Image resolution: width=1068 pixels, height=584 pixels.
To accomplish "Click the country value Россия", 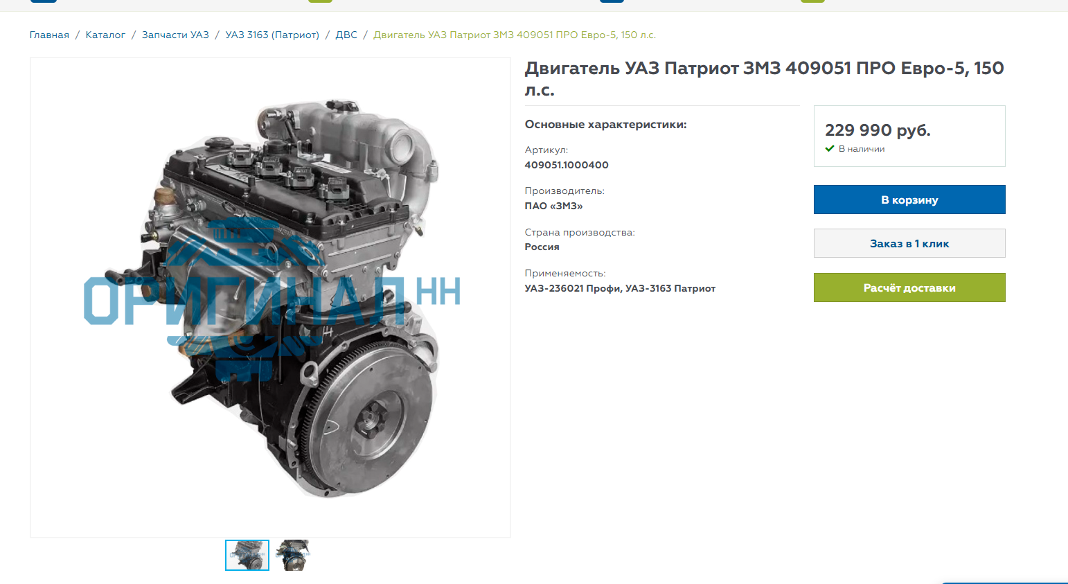I will click(x=542, y=247).
